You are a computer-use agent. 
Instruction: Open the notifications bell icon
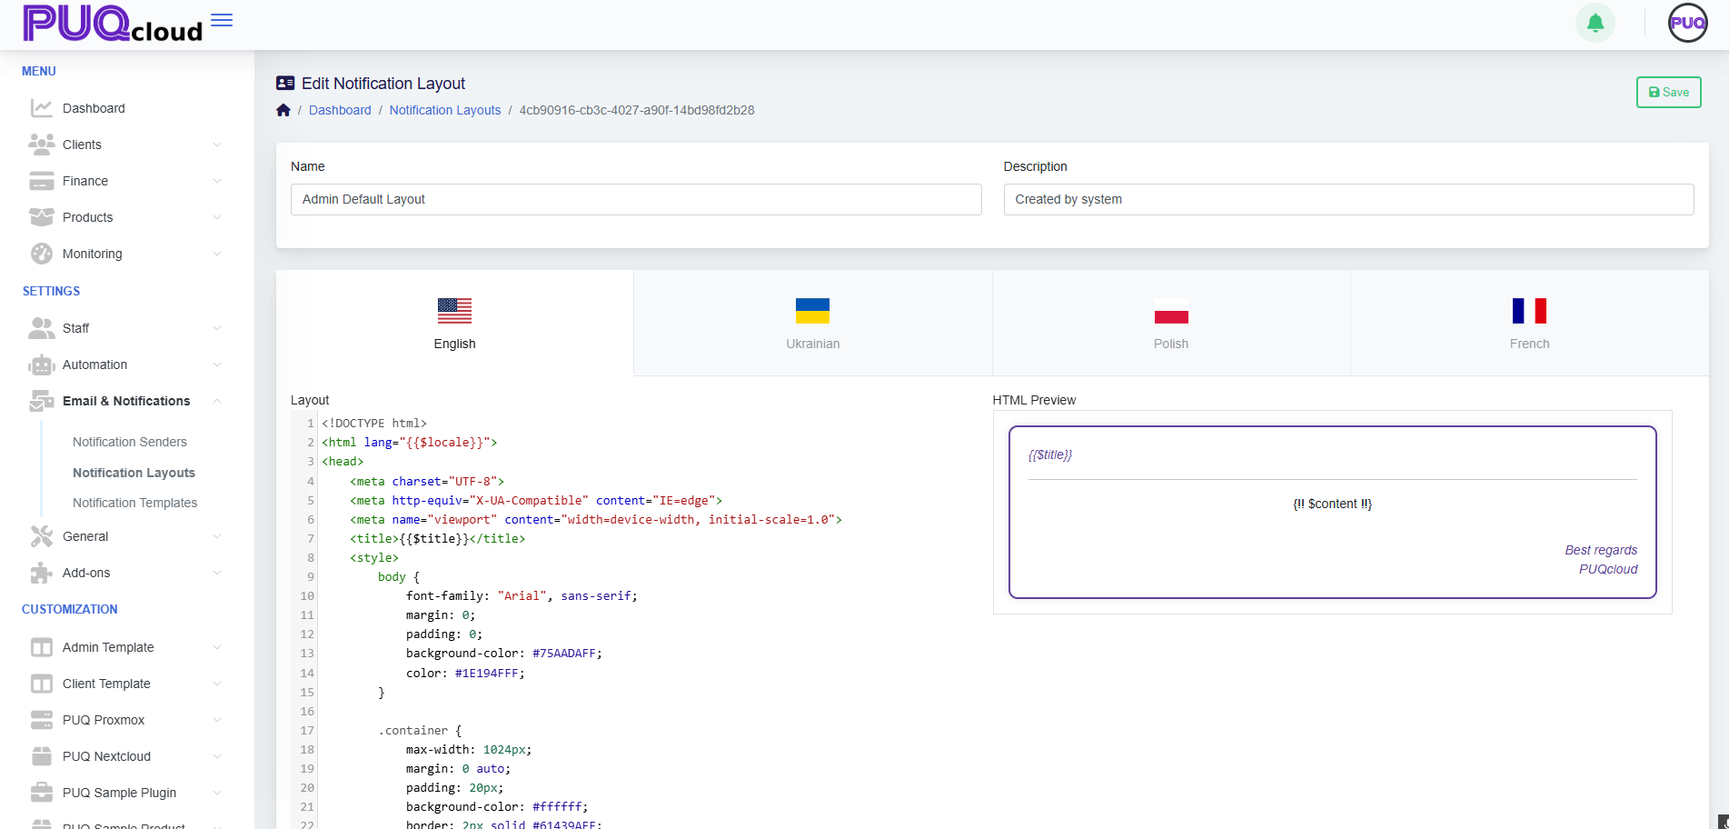coord(1595,24)
